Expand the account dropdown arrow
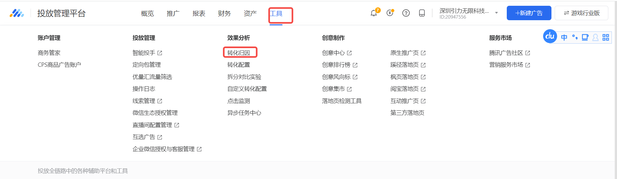617x179 pixels. [x=496, y=13]
